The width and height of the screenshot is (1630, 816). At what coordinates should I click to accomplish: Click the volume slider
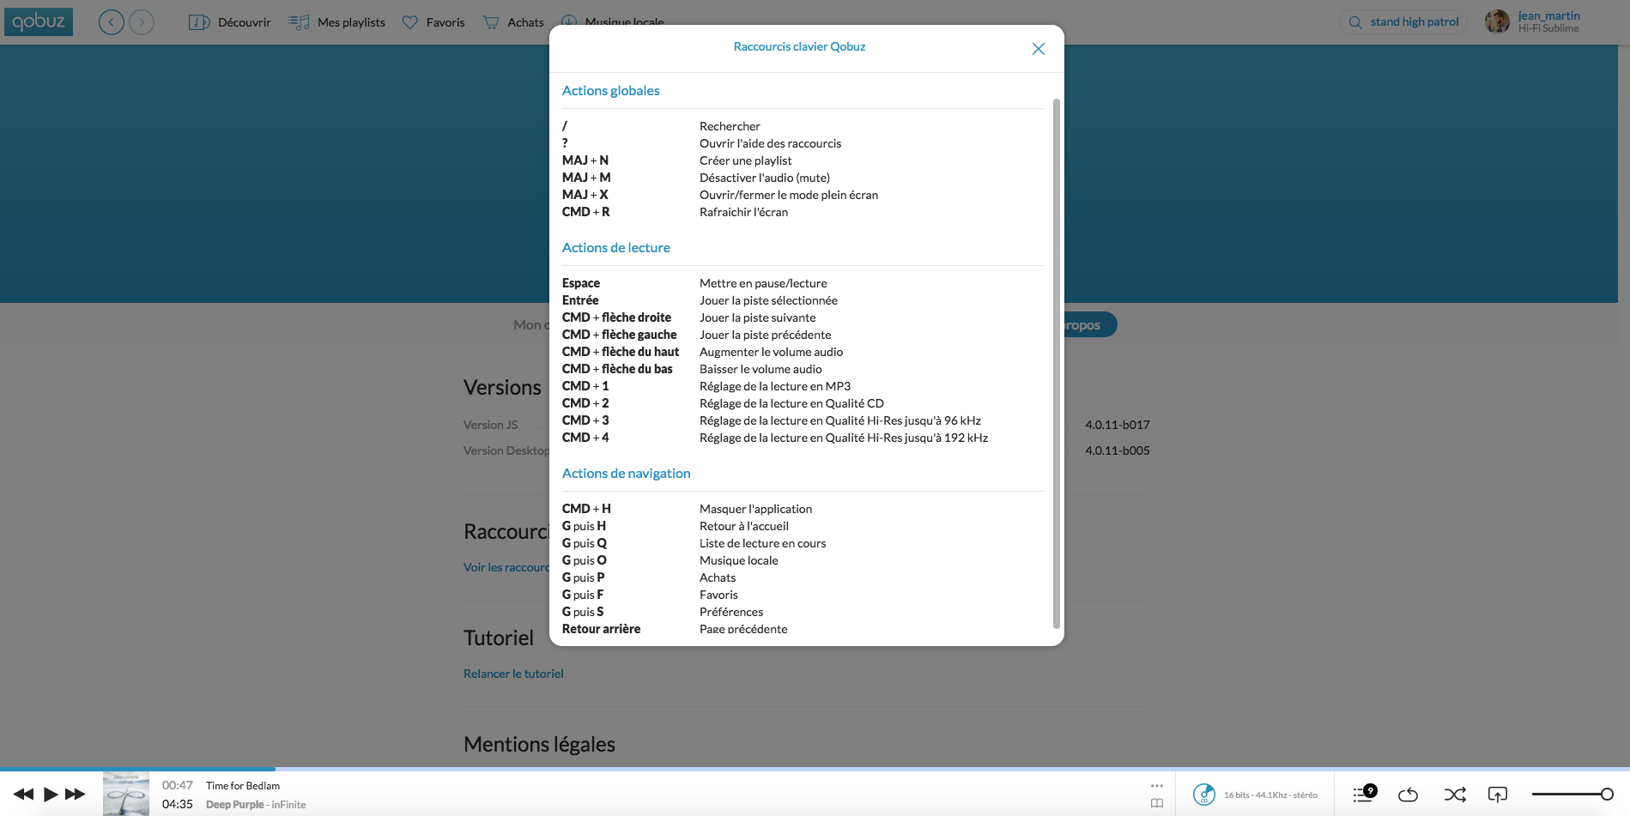[x=1572, y=795]
